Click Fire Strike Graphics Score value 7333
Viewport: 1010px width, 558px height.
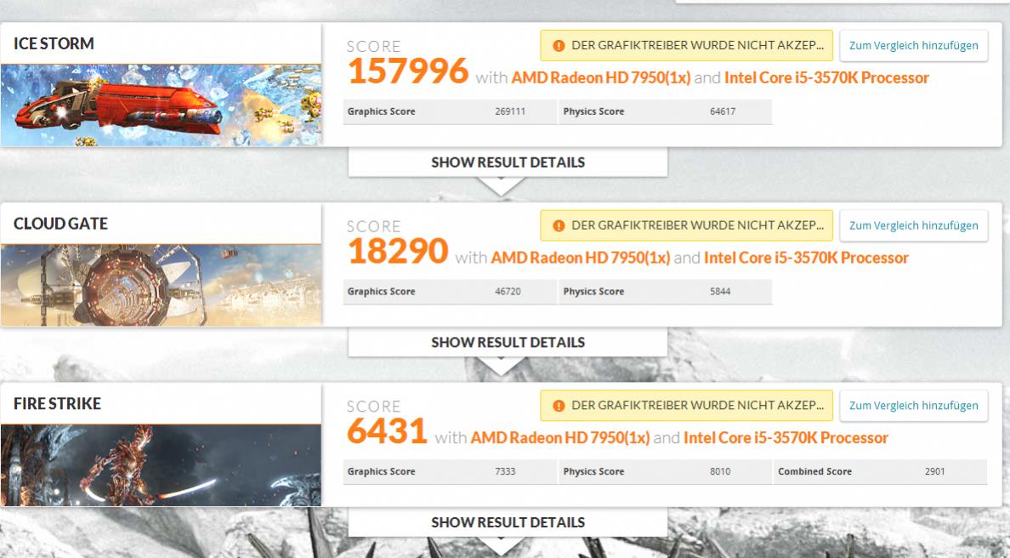[505, 471]
